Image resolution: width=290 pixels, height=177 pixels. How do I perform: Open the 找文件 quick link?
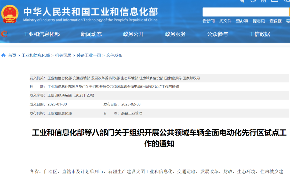[225, 21]
